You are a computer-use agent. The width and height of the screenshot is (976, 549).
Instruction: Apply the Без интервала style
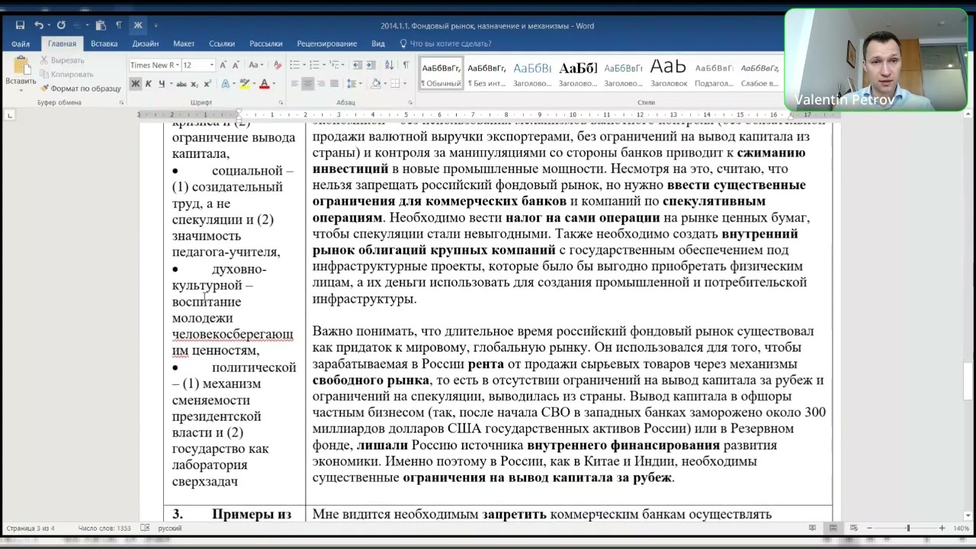click(486, 73)
